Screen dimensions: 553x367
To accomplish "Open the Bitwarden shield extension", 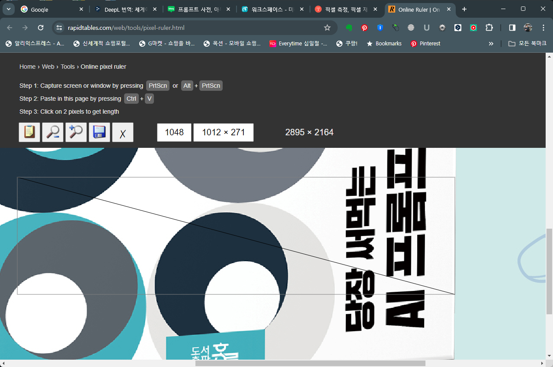I will 380,28.
